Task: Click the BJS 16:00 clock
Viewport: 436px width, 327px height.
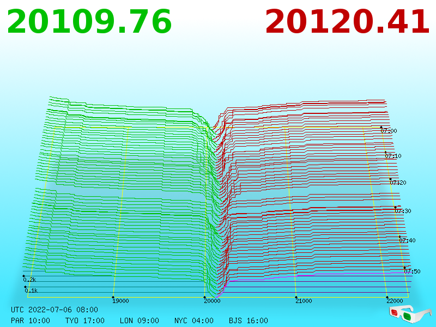Action: [249, 320]
